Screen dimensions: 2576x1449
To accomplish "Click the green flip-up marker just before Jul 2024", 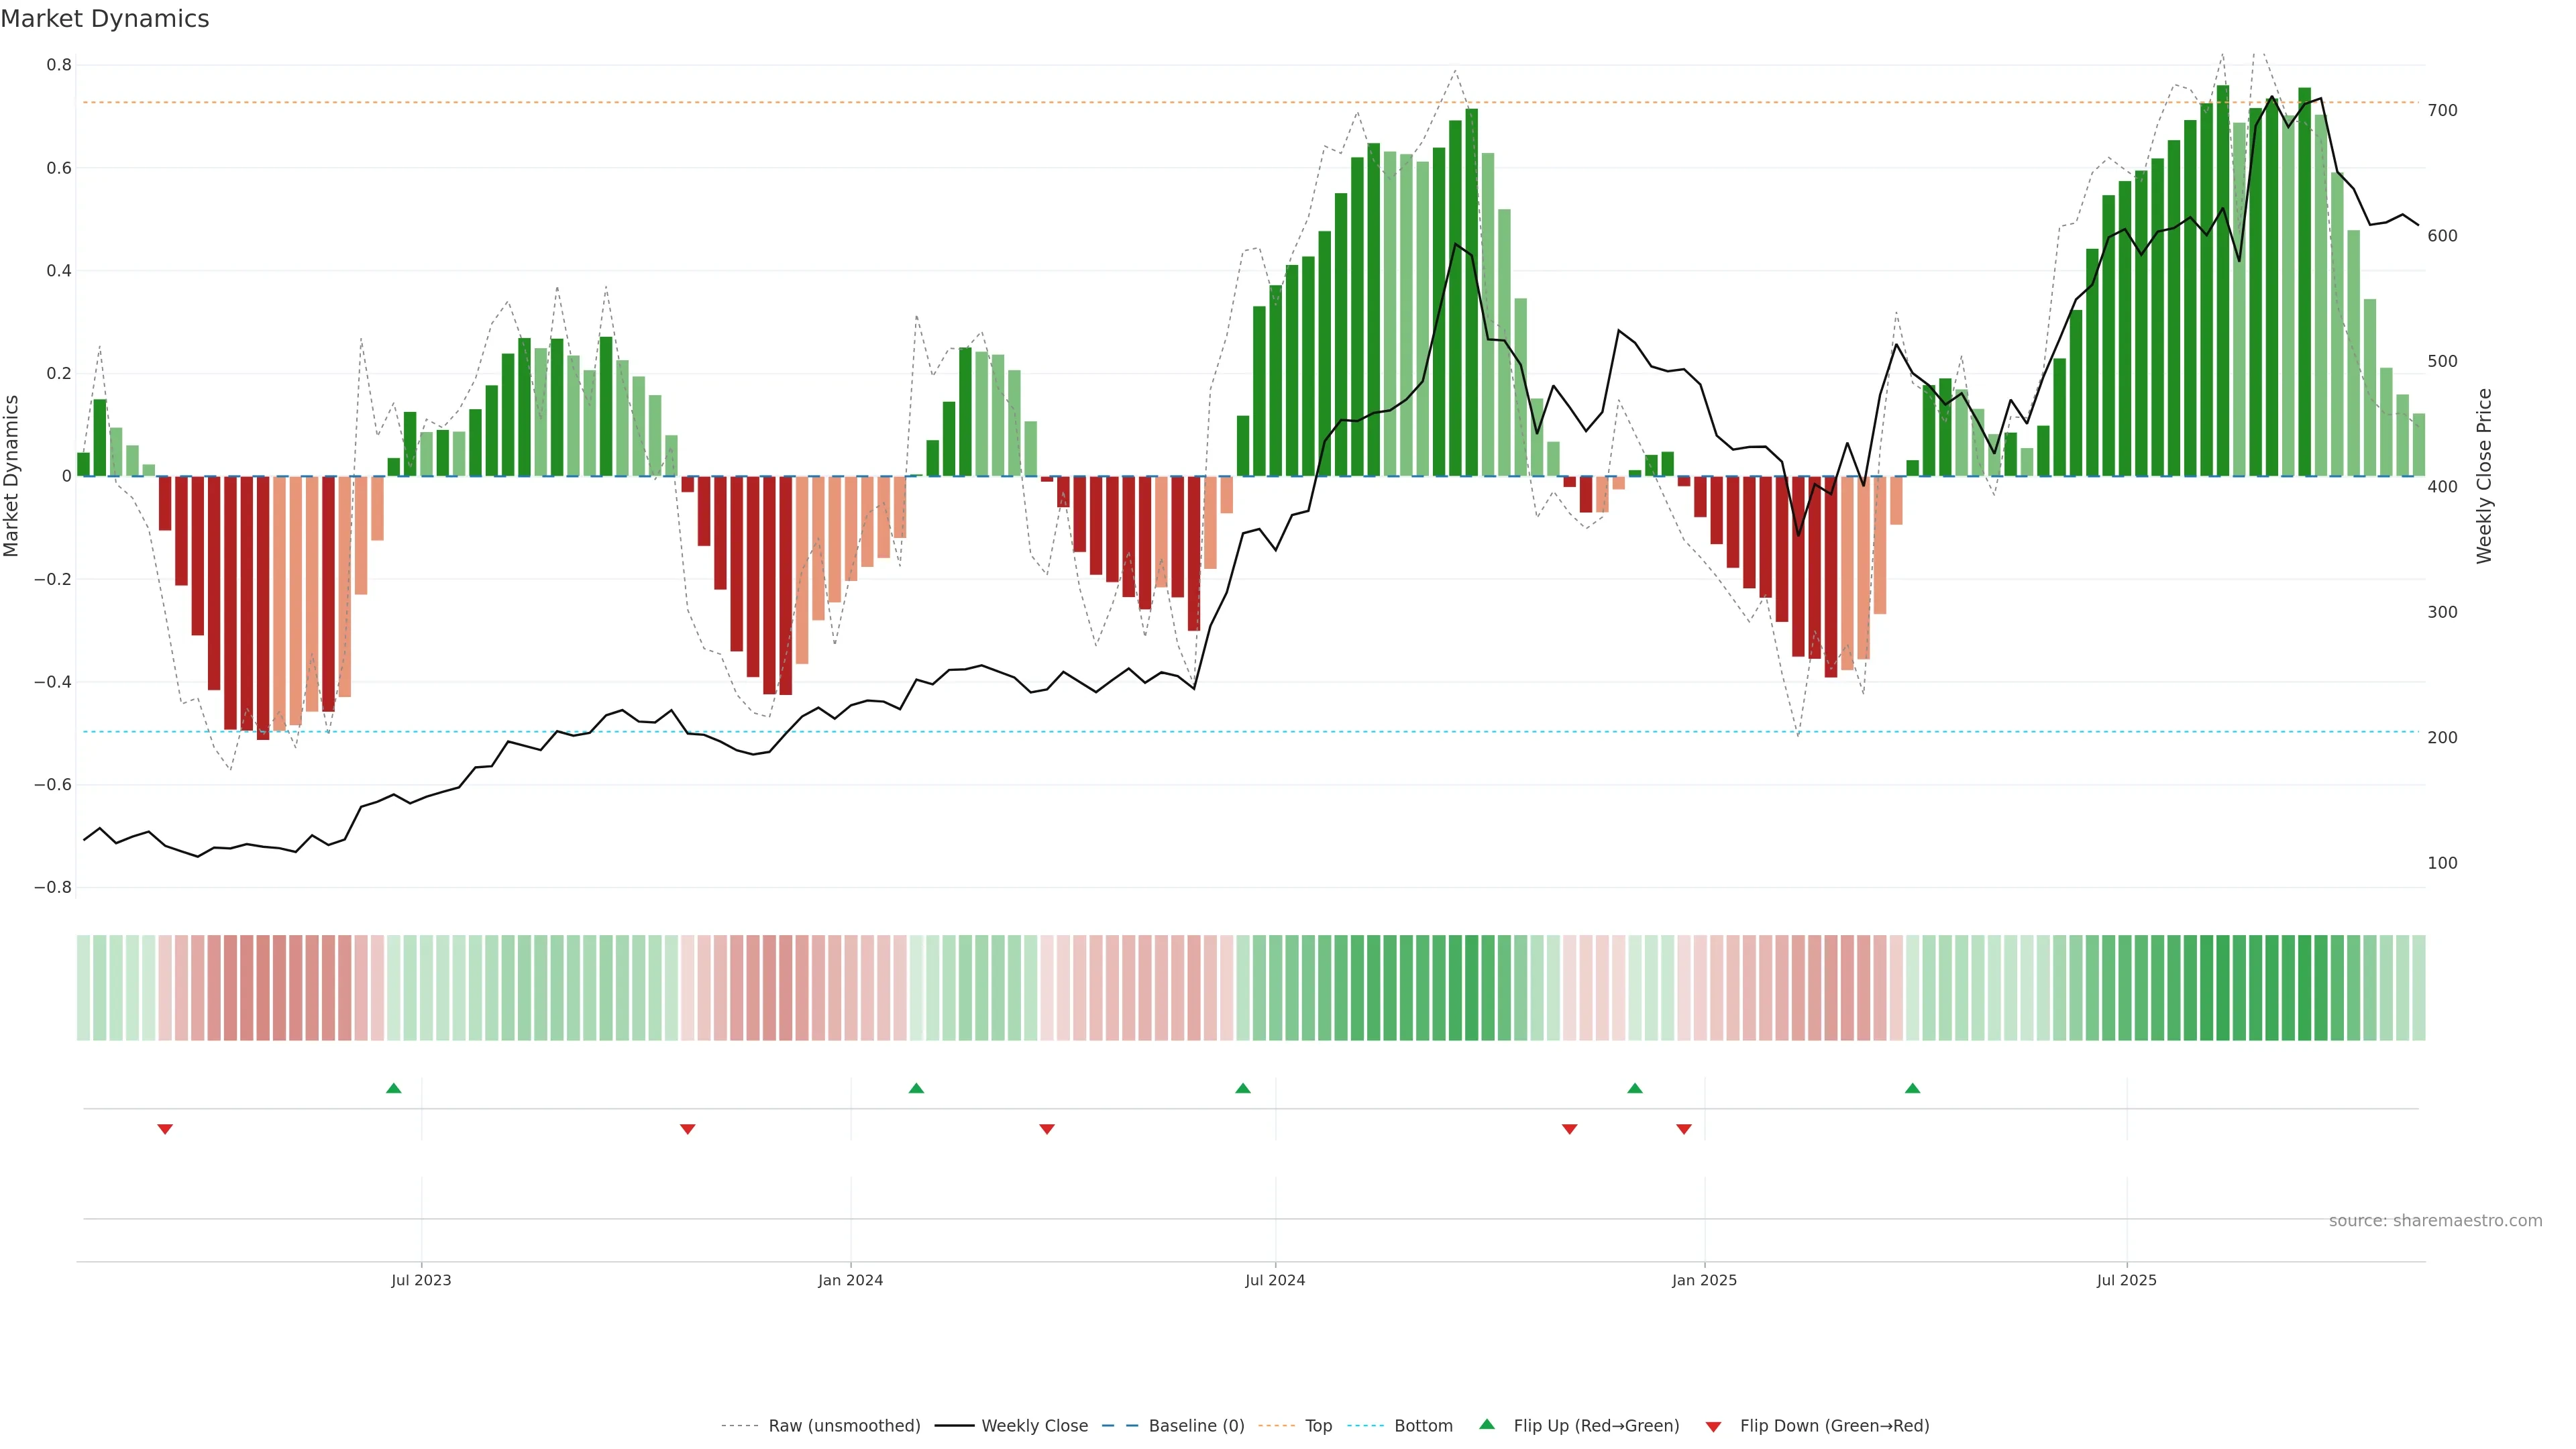I will [1242, 1088].
